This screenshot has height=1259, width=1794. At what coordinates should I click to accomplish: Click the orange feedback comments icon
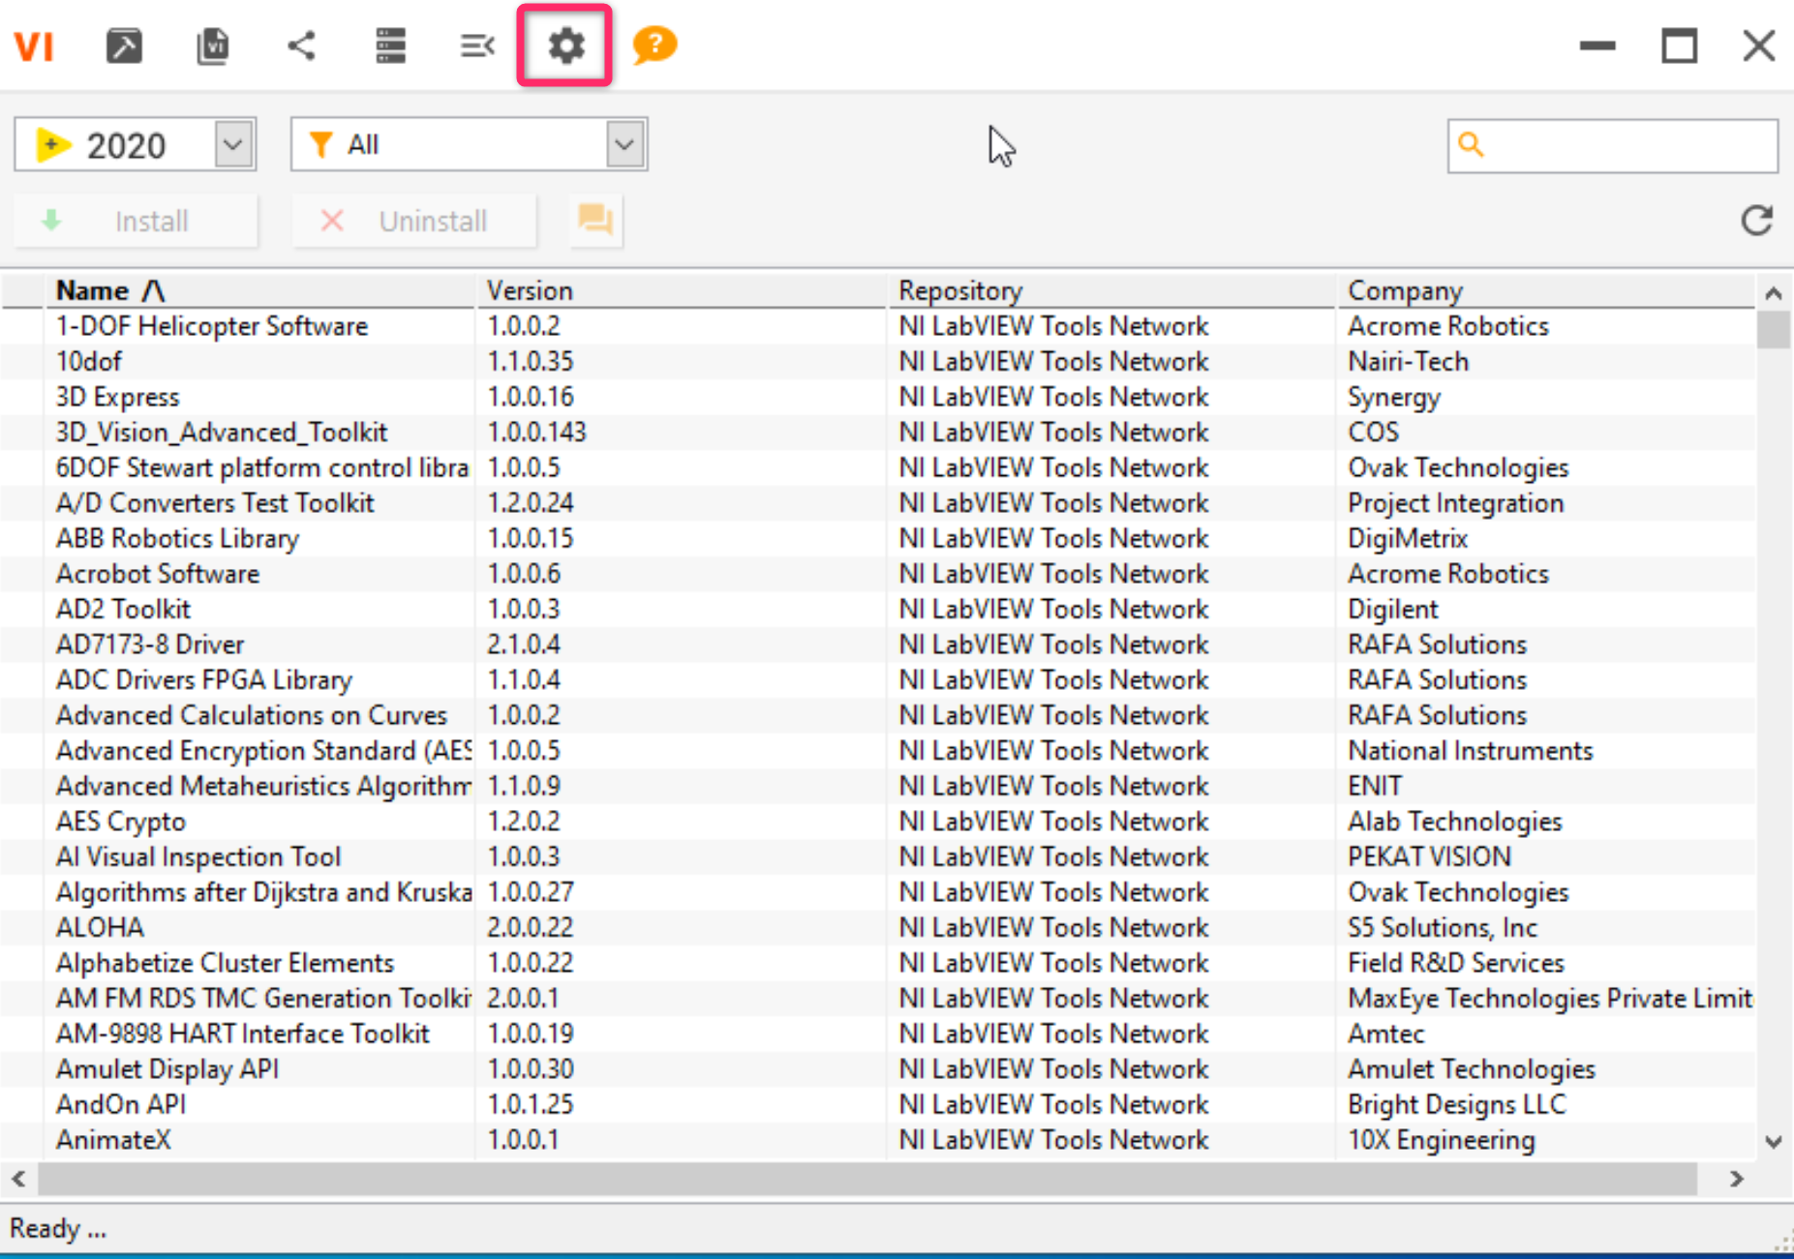pos(595,221)
